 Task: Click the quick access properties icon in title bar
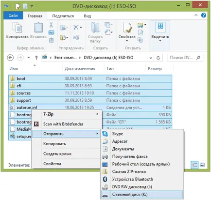[18, 6]
